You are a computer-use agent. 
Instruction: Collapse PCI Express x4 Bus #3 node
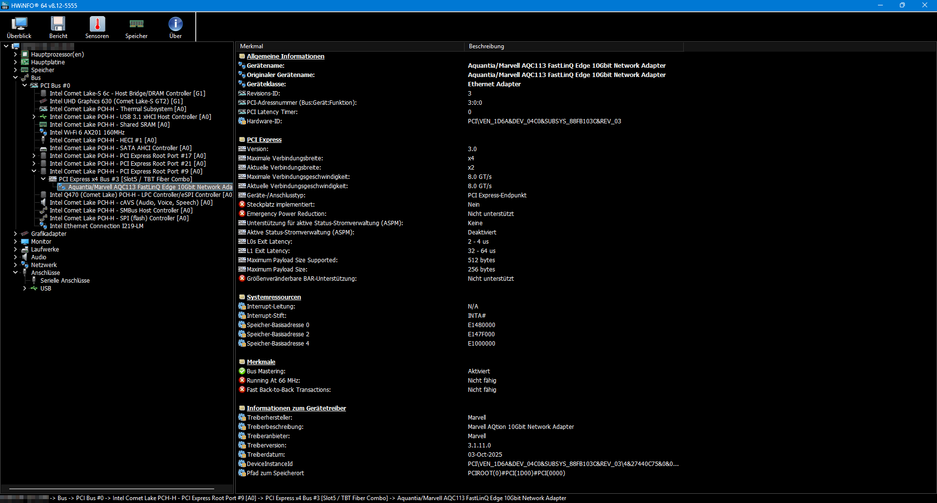(x=43, y=179)
